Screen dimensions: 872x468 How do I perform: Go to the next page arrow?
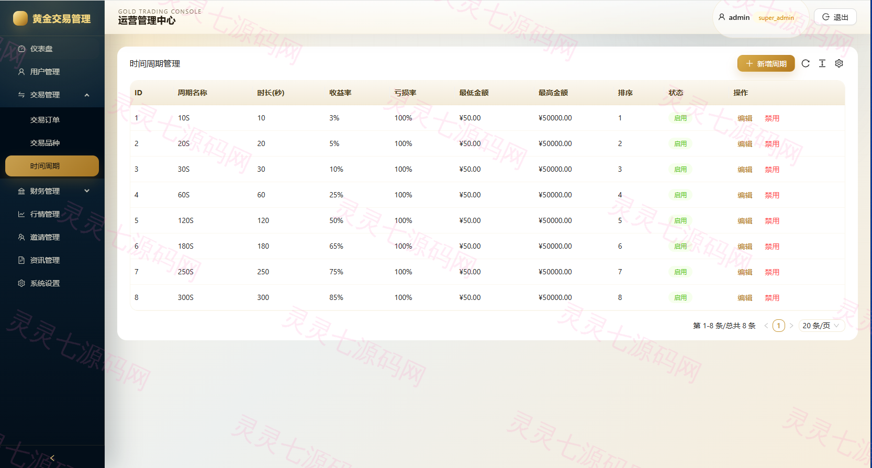point(791,326)
